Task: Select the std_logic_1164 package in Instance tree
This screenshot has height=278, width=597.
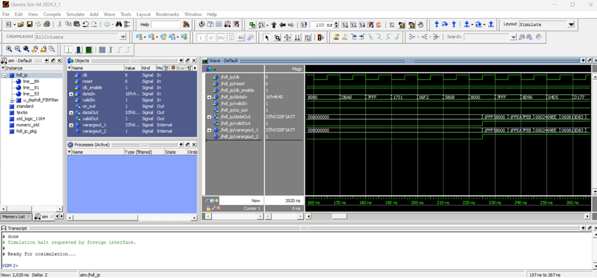Action: pos(30,119)
